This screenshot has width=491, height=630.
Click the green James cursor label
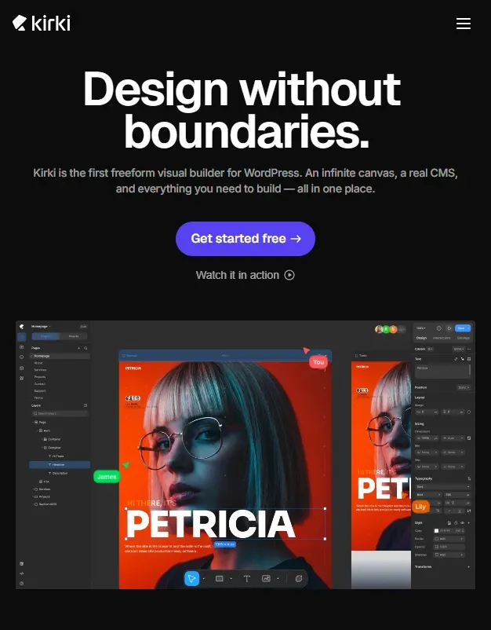click(107, 477)
